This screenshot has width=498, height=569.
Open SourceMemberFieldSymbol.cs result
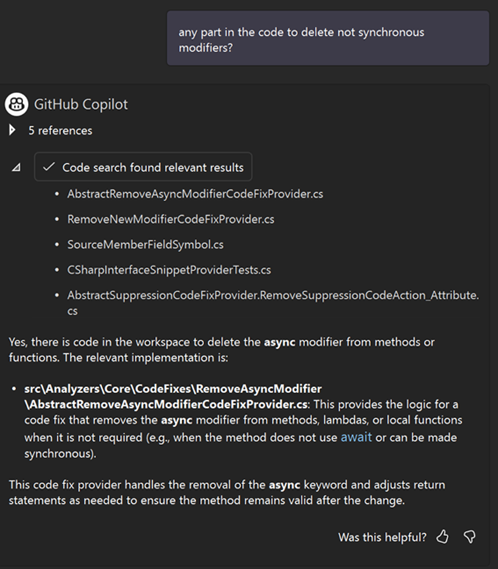pyautogui.click(x=145, y=245)
